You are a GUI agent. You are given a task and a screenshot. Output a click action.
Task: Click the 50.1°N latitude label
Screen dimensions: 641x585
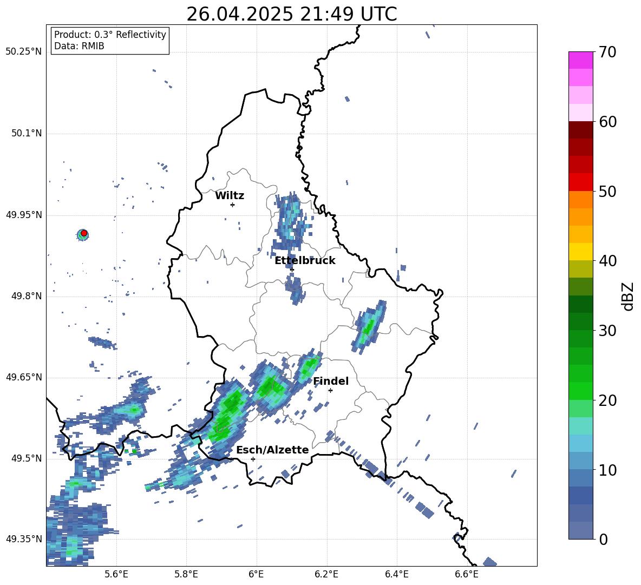(27, 134)
